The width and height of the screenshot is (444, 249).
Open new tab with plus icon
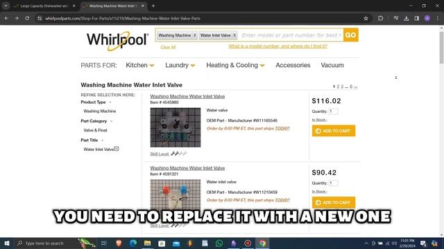(x=153, y=6)
